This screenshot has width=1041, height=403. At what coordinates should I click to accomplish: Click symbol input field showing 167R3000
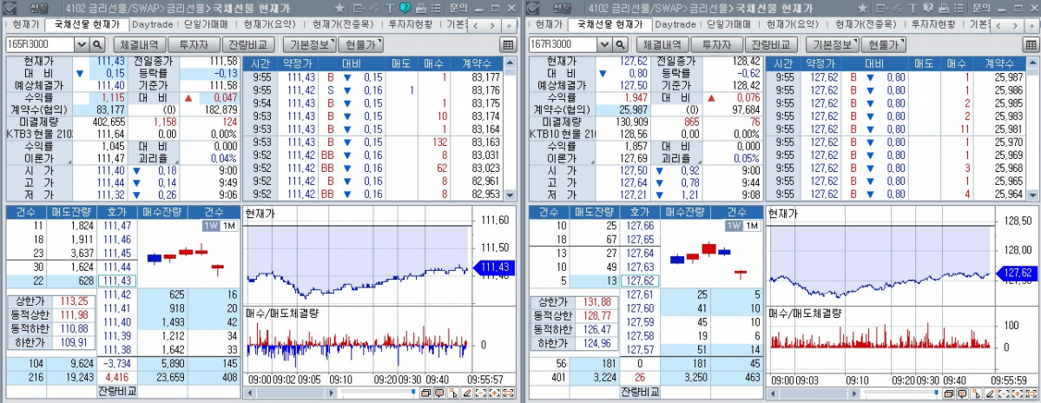563,44
